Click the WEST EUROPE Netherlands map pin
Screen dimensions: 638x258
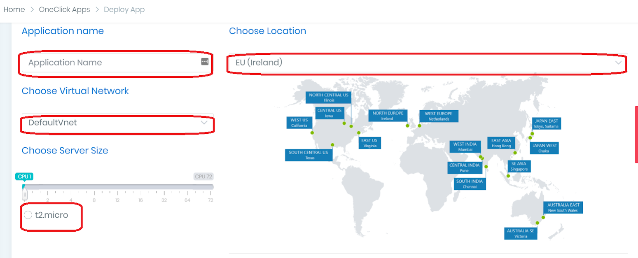(x=438, y=116)
